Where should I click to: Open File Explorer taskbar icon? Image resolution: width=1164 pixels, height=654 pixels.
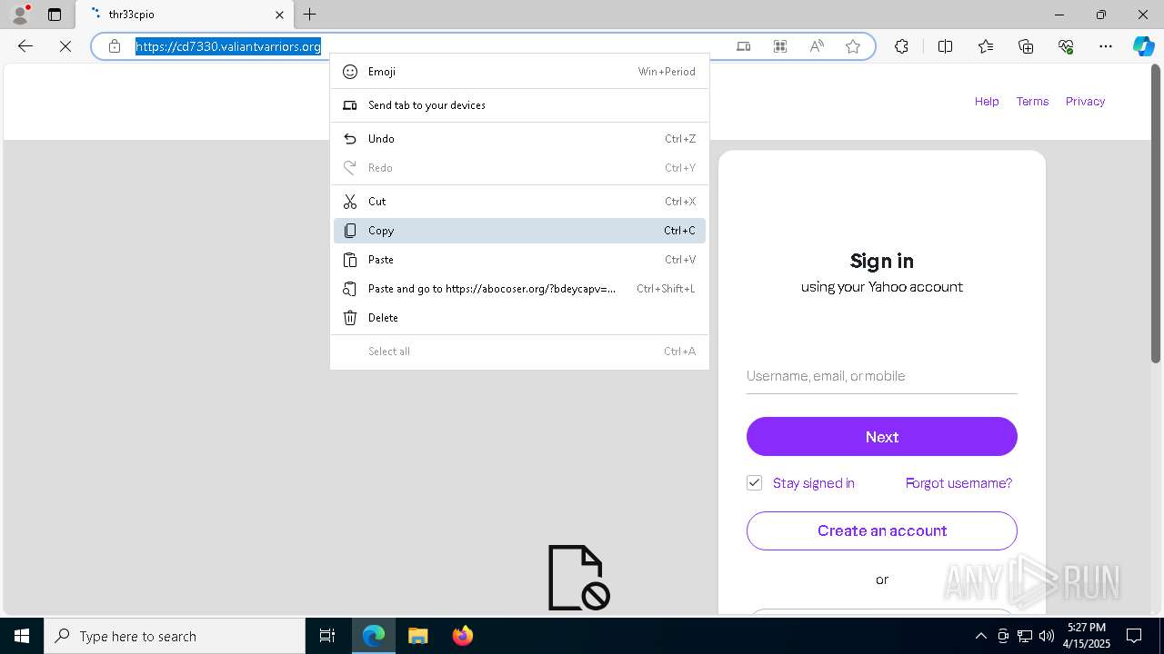(417, 636)
